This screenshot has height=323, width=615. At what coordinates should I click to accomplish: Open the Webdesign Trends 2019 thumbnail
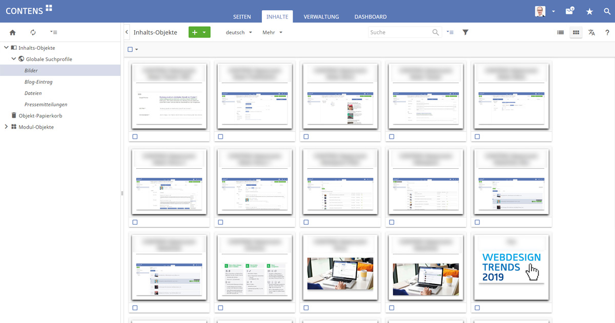[511, 267]
